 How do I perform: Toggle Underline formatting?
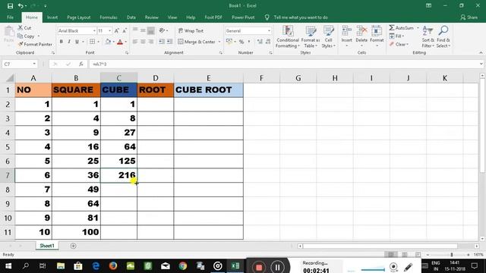click(77, 42)
